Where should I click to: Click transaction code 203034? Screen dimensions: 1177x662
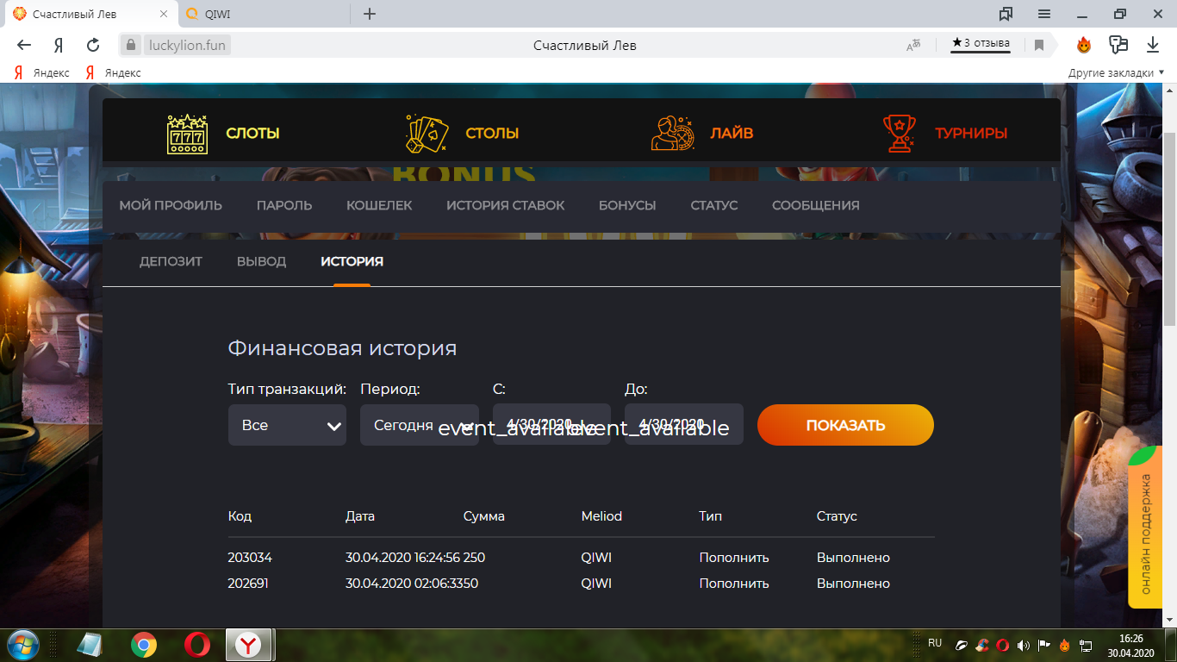pyautogui.click(x=250, y=558)
